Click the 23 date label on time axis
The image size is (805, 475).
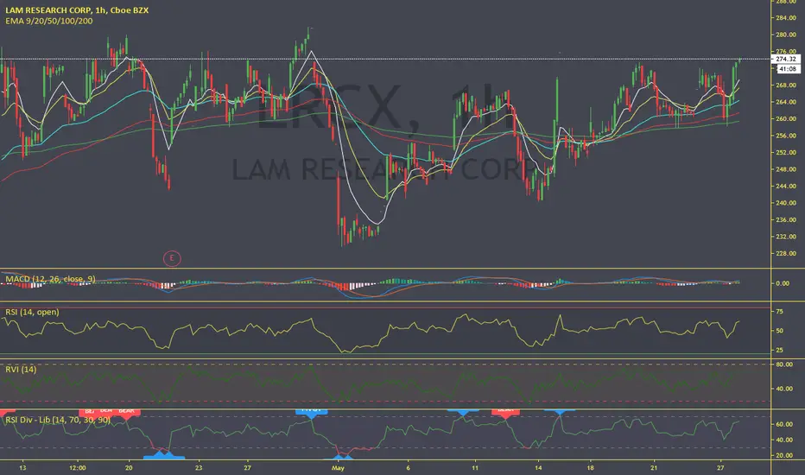click(199, 468)
